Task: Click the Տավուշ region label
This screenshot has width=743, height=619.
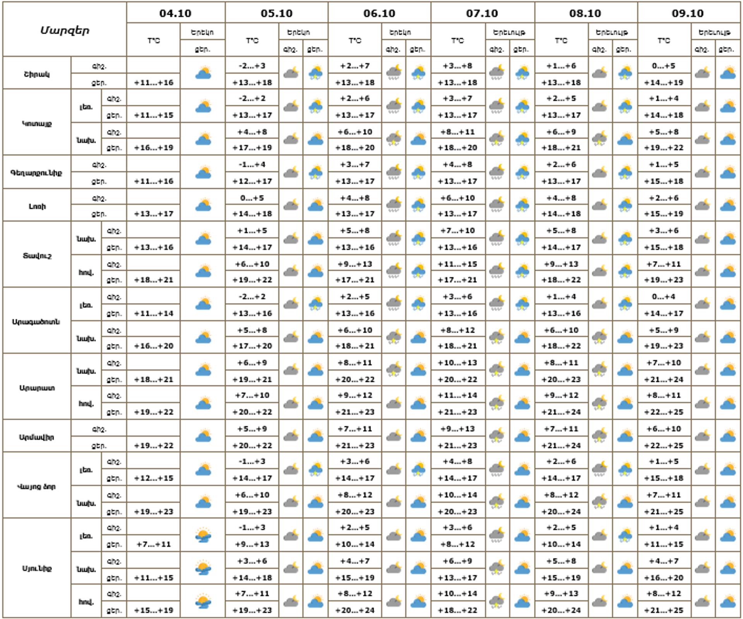Action: point(37,256)
